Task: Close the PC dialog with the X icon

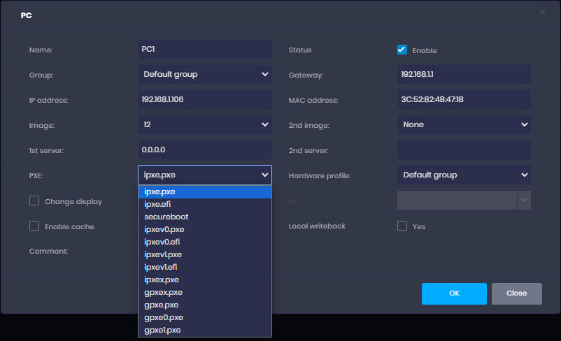Action: pos(542,12)
